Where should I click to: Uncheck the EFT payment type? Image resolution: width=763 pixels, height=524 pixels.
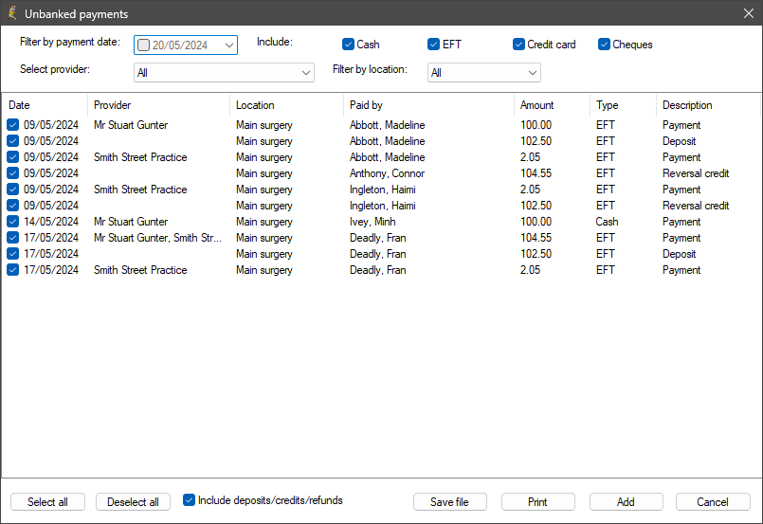pyautogui.click(x=433, y=45)
